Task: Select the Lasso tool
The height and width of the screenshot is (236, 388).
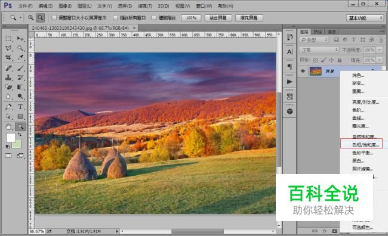Action: pyautogui.click(x=8, y=48)
